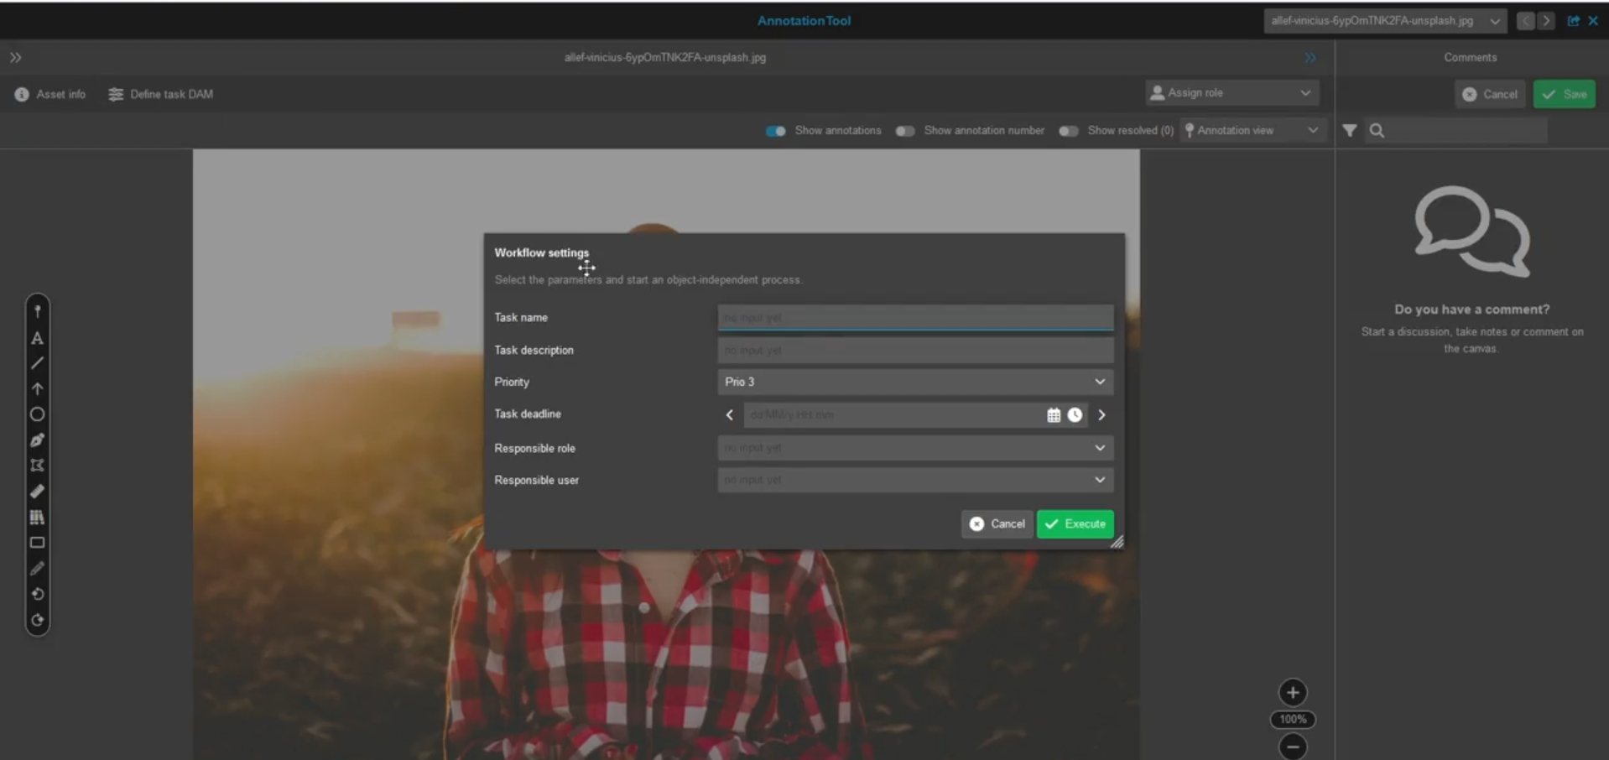
Task: Click the Task name input field
Action: click(914, 318)
